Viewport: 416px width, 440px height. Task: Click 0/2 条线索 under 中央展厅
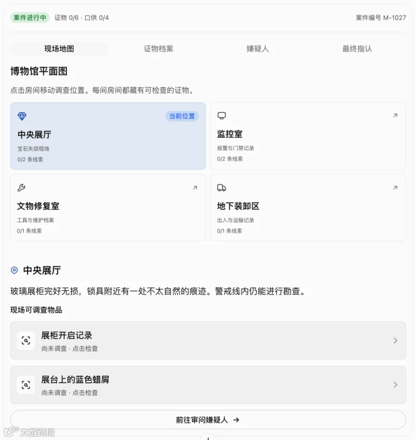[x=31, y=159]
